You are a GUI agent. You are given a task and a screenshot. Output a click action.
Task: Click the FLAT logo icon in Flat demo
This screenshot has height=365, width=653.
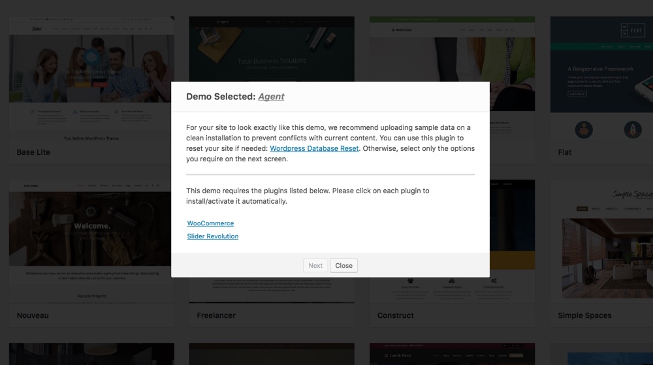633,31
